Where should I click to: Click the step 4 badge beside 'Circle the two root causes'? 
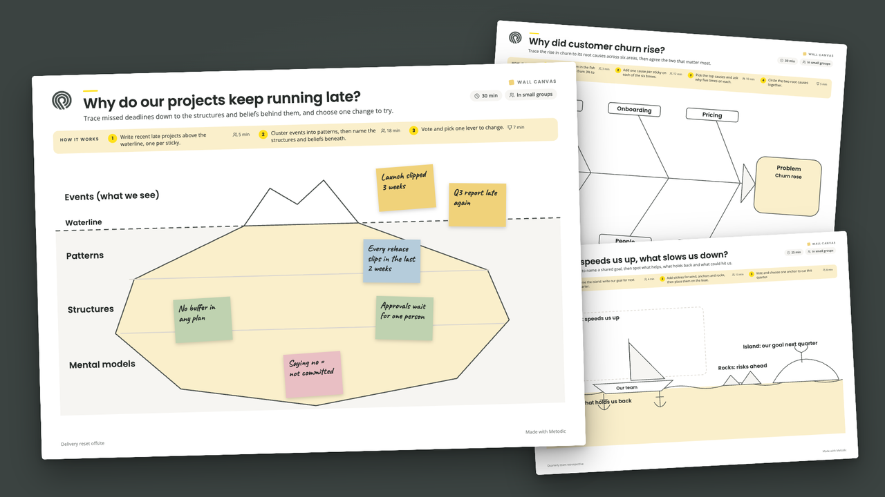763,81
